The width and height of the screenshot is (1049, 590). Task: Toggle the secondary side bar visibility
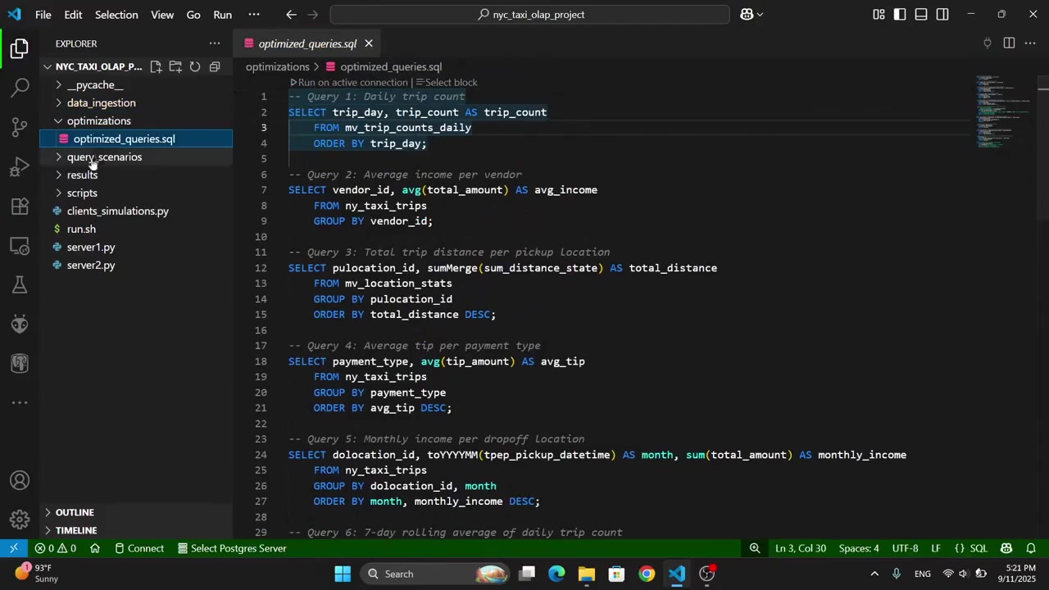tap(942, 15)
